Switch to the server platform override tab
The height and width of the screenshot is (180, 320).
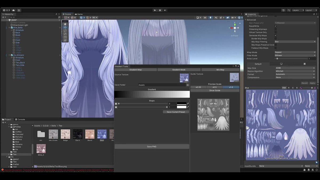click(x=305, y=64)
